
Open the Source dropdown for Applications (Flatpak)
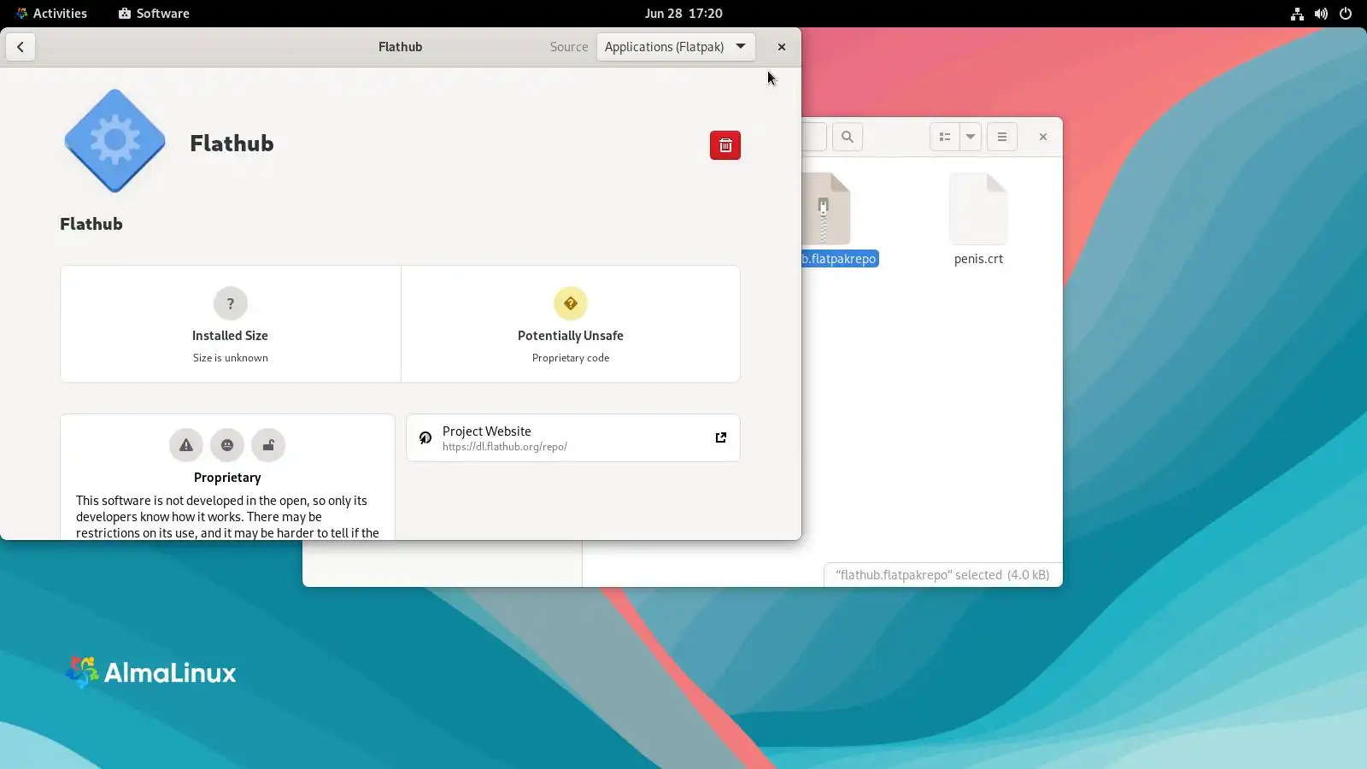click(x=676, y=47)
